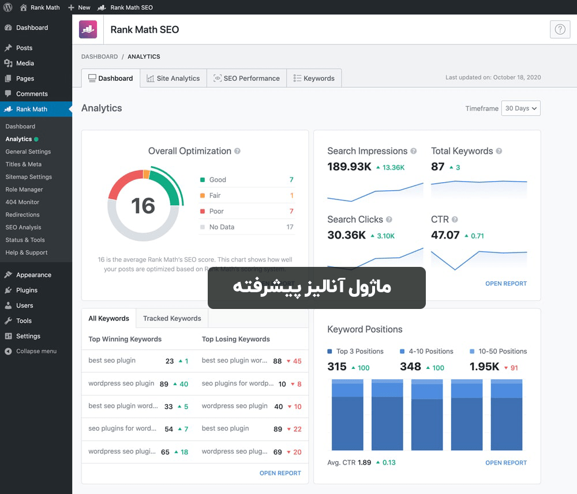
Task: Click the home icon beside Rank Math
Action: (x=23, y=7)
